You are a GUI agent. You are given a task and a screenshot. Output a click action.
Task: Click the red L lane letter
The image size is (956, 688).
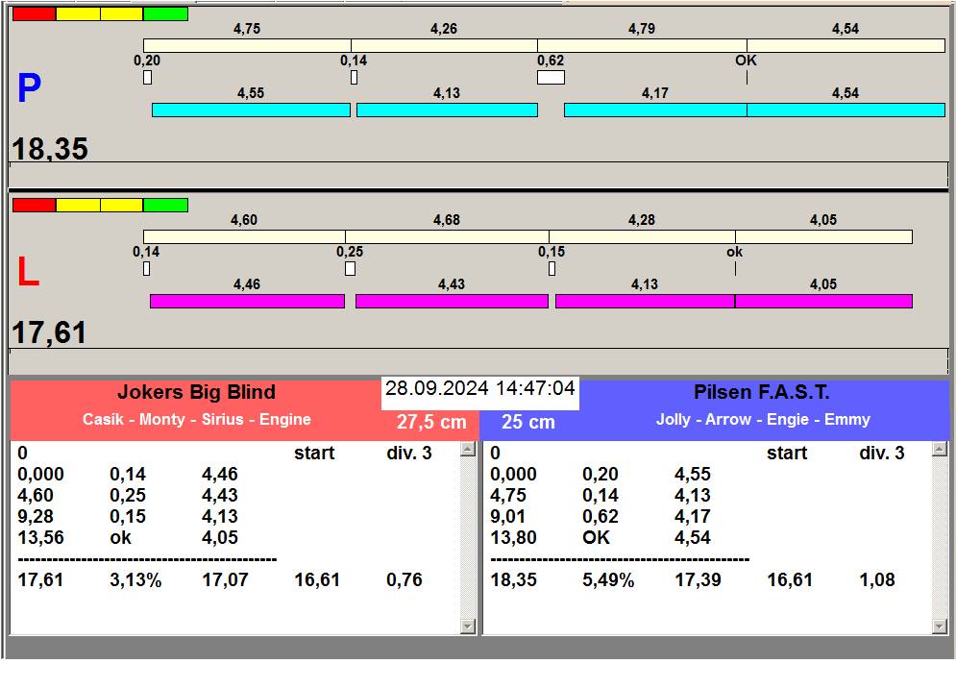coord(28,274)
